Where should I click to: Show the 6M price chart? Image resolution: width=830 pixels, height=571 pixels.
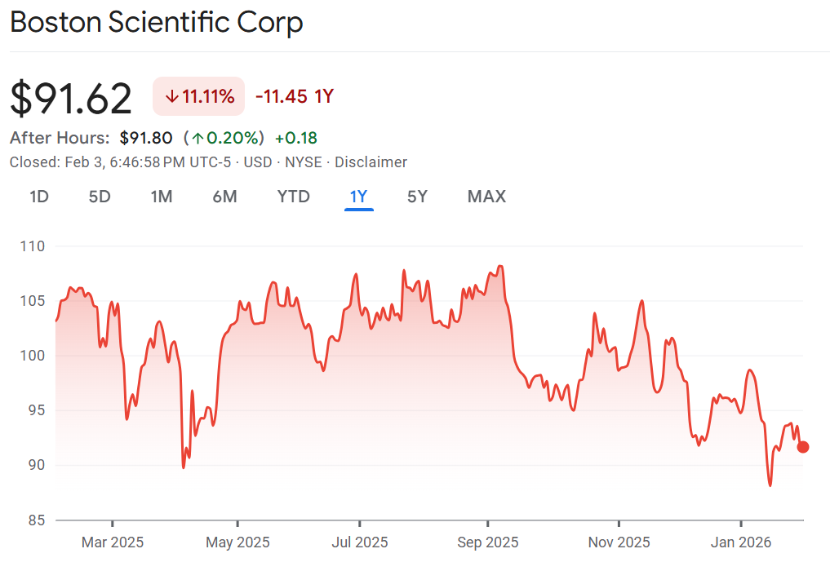point(224,197)
